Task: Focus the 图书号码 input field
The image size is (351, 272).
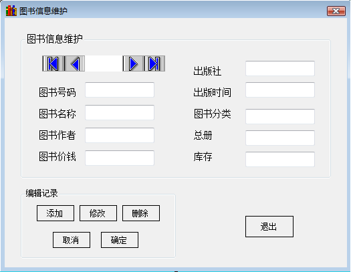Action: tap(120, 90)
